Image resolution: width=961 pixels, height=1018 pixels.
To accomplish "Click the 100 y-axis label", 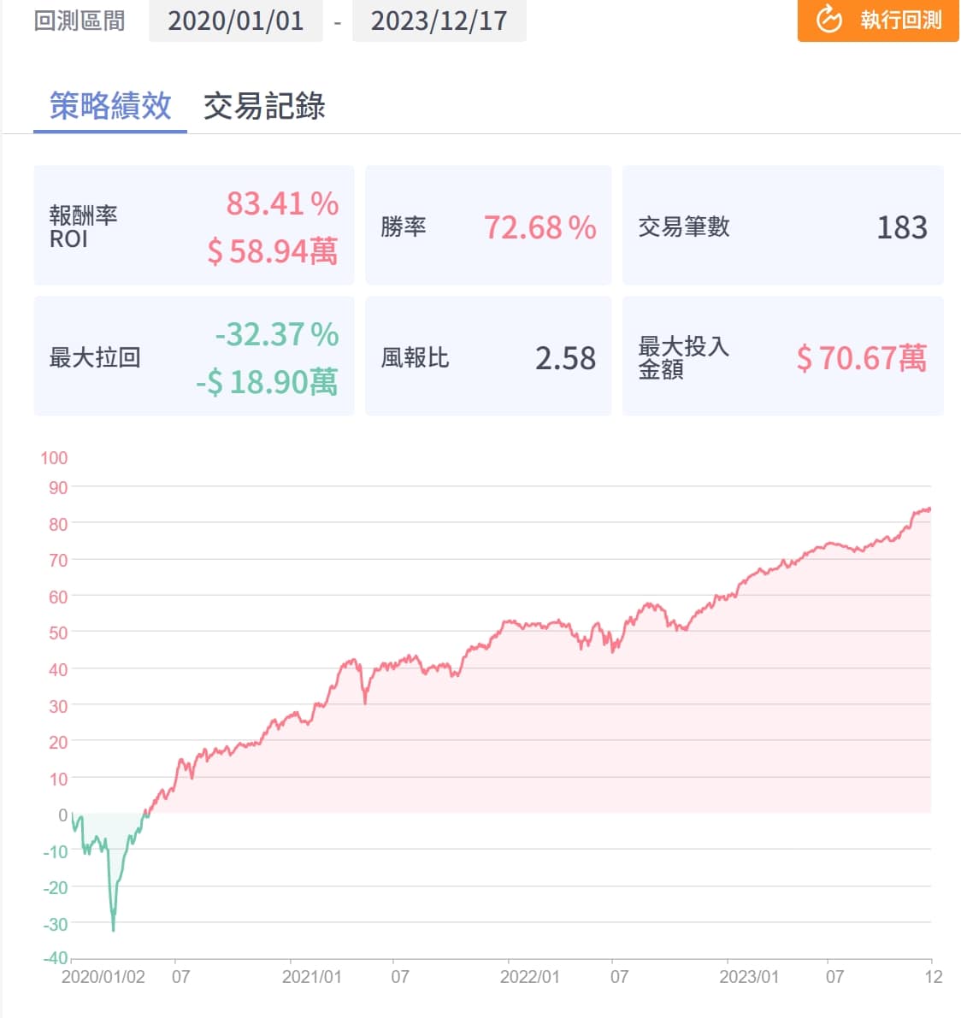I will click(54, 458).
